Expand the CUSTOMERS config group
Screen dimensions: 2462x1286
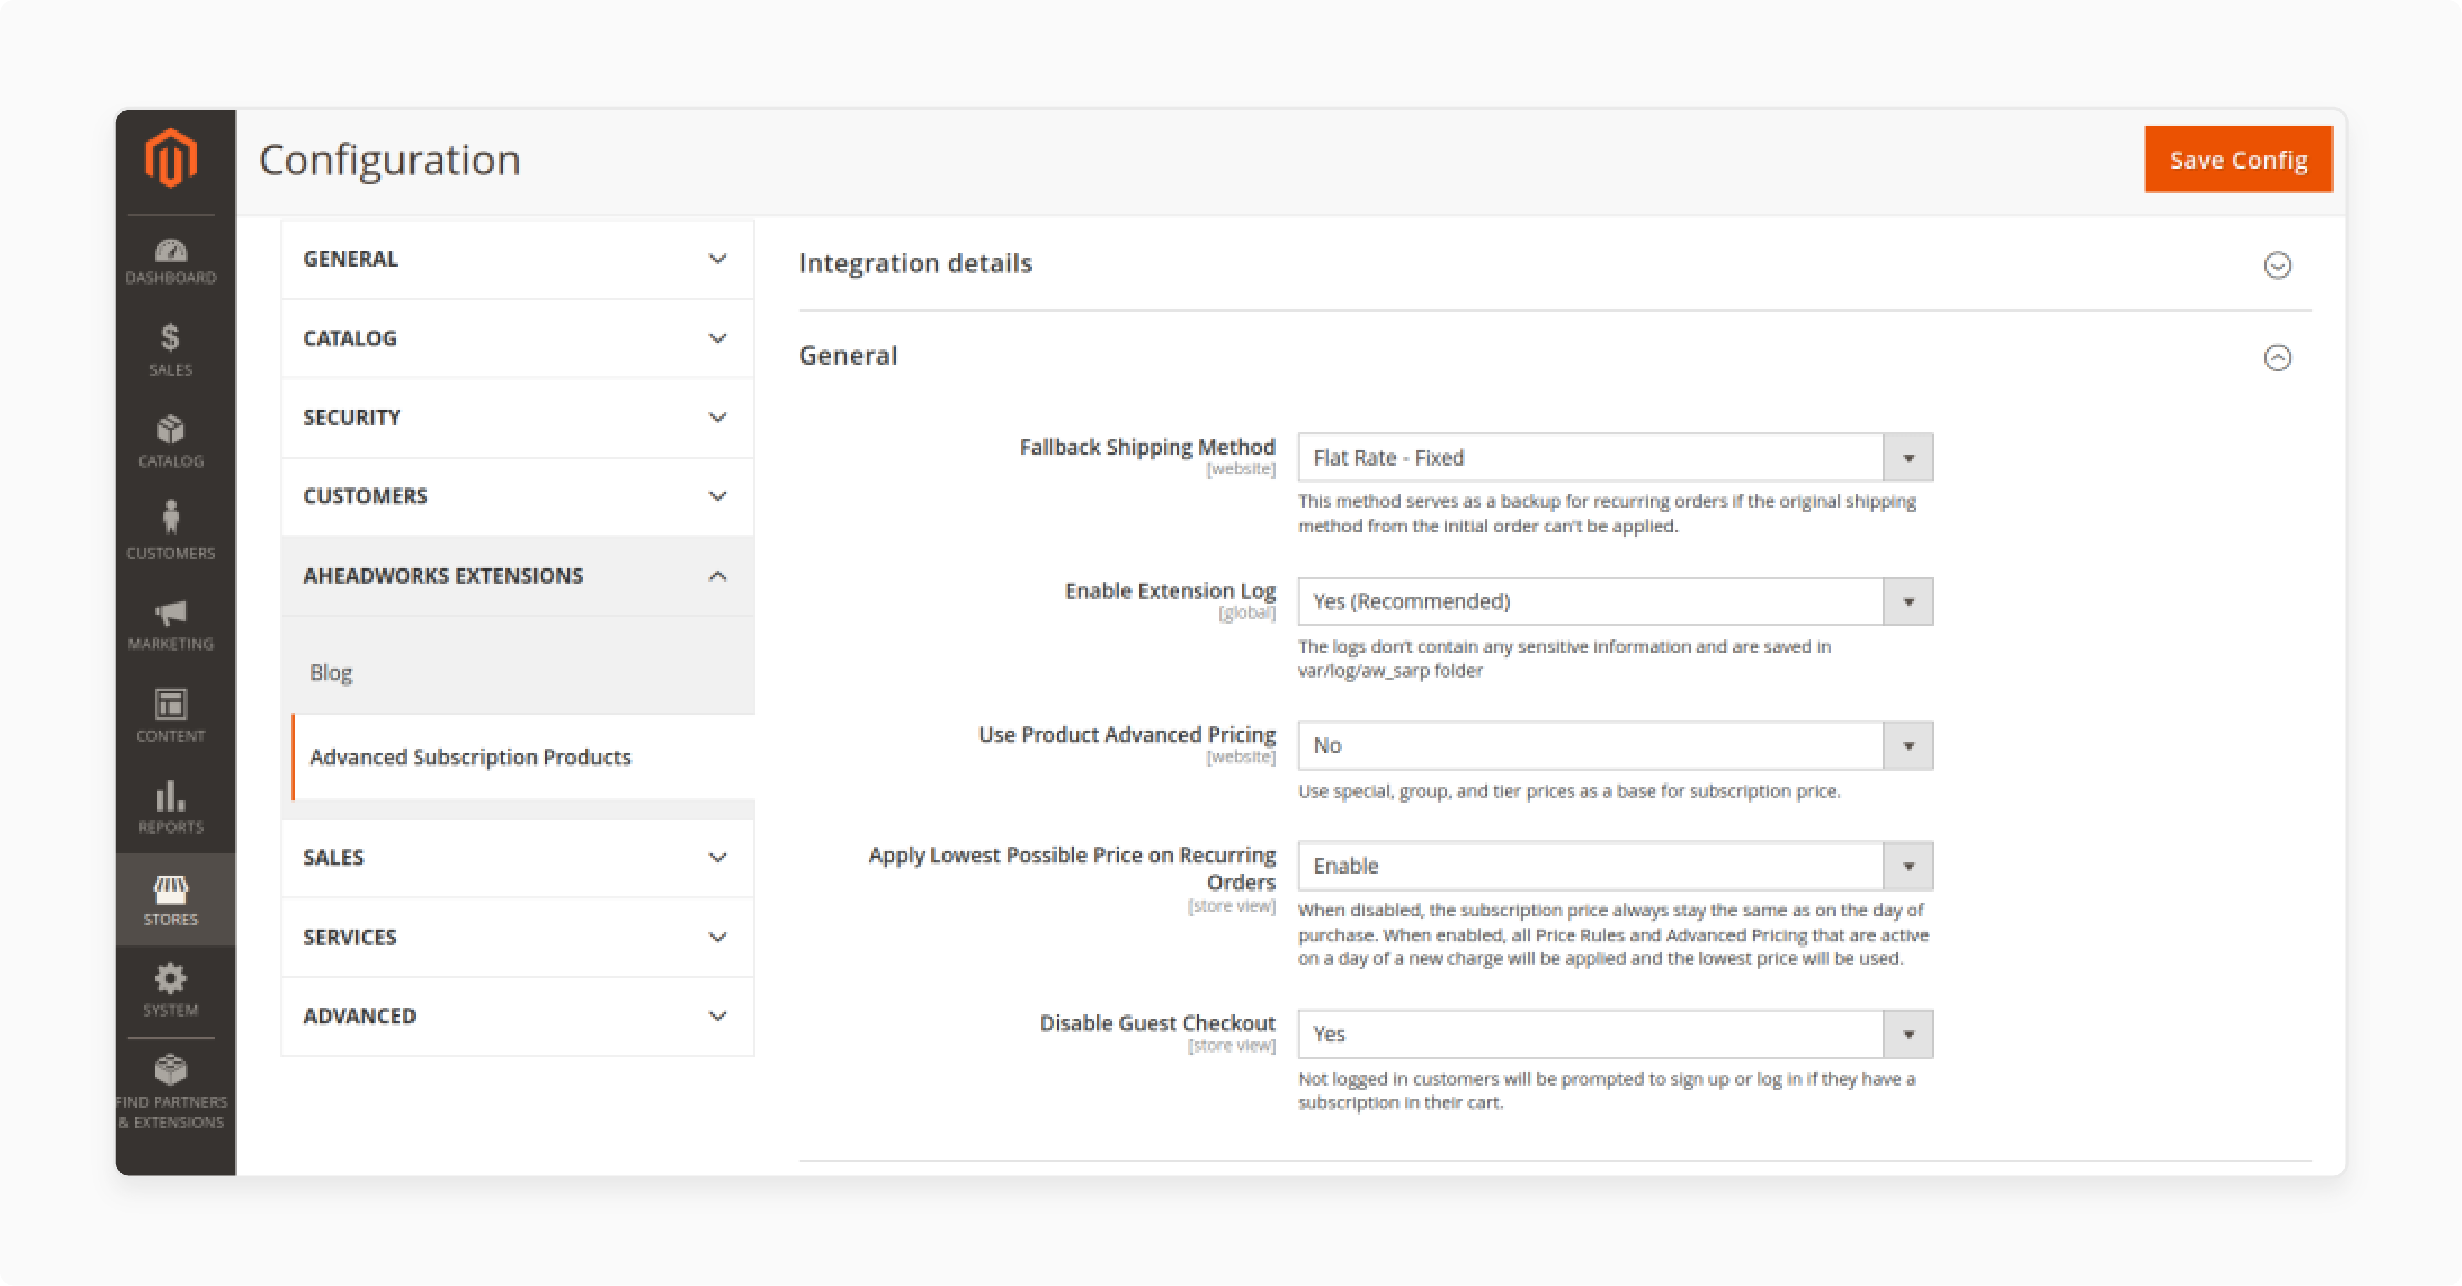517,497
